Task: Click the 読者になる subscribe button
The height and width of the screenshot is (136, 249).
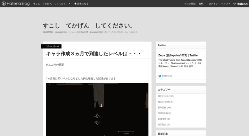Action: click(x=81, y=4)
